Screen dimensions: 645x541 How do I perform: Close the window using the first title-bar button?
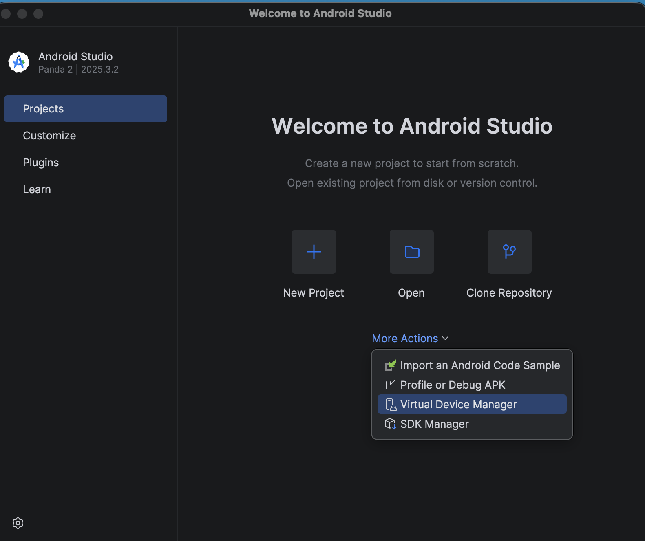(6, 14)
